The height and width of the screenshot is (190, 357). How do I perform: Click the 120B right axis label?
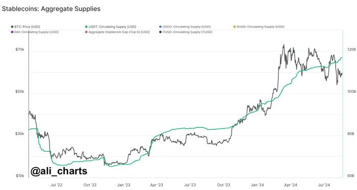[x=351, y=49]
